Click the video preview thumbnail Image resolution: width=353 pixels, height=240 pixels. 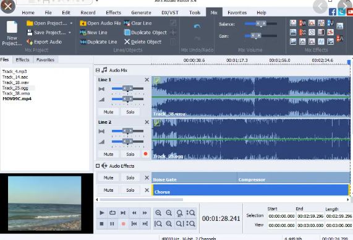(45, 204)
